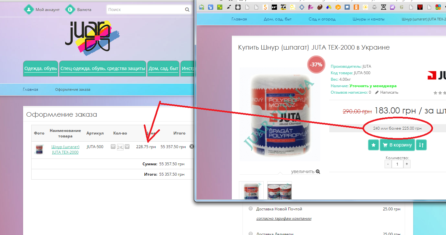Viewport: 446px width, 235px height.
Task: Click the 228.75 грн price cell
Action: 146,147
